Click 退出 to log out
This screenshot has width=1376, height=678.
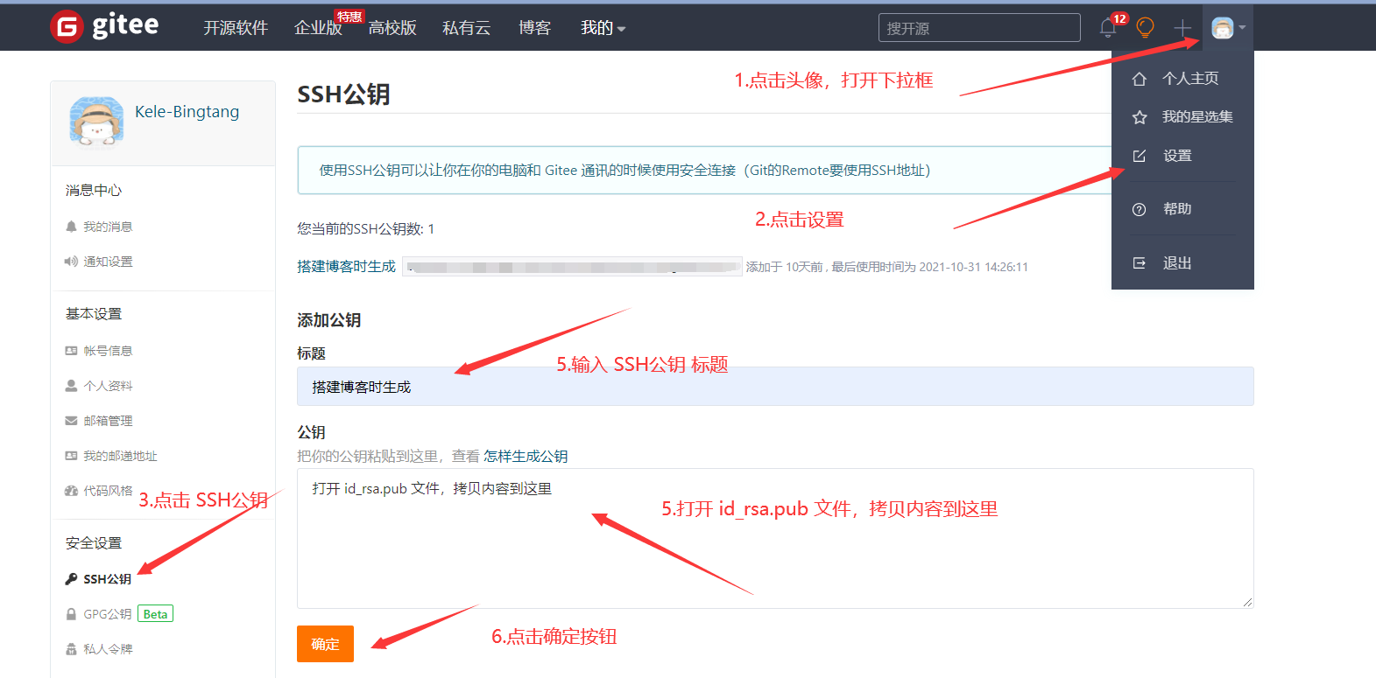tap(1176, 263)
